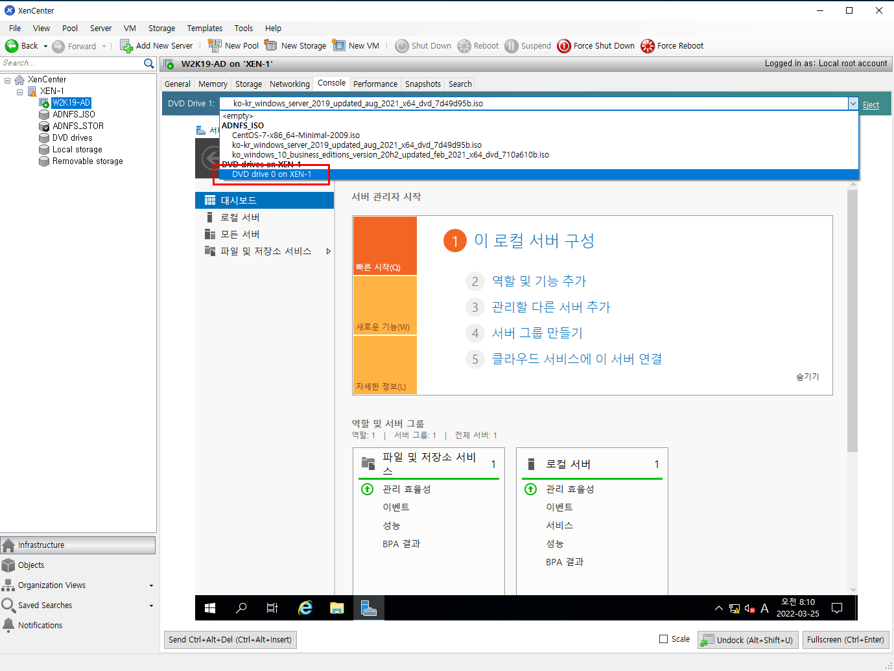This screenshot has width=894, height=671.
Task: Click the New Storage icon
Action: [x=271, y=45]
